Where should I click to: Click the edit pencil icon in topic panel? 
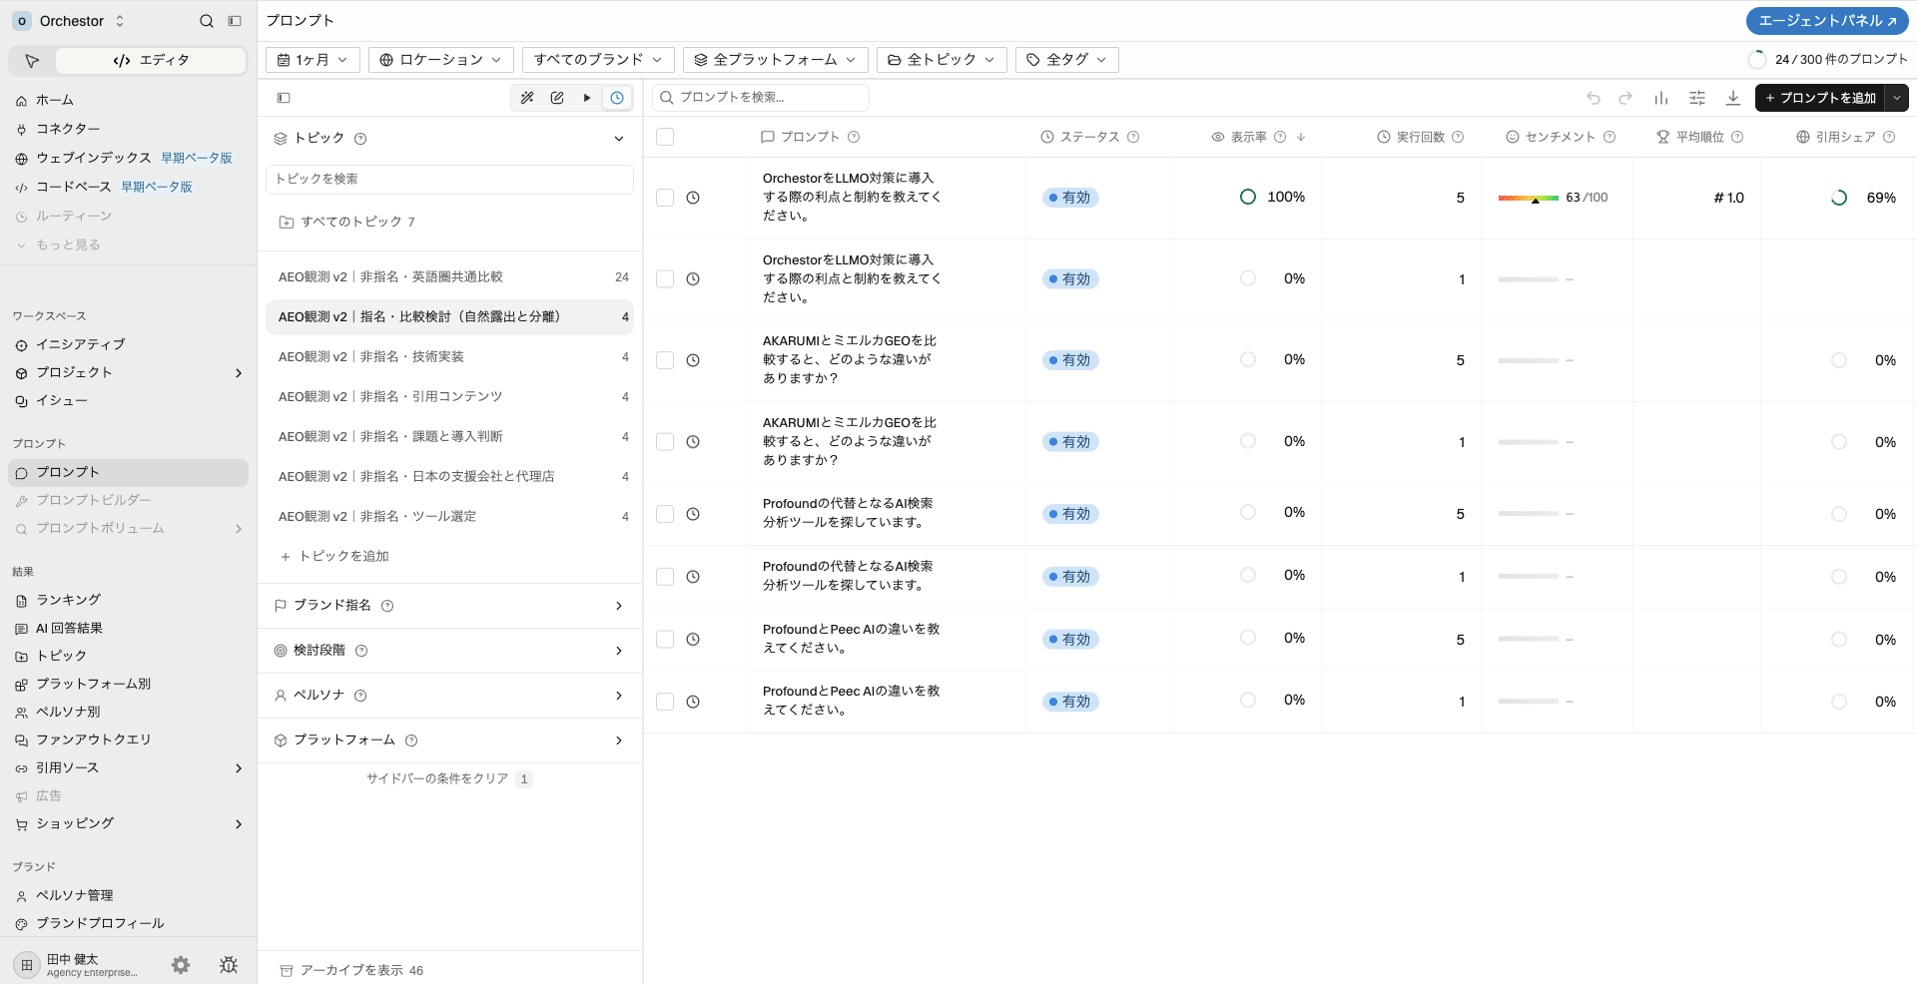coord(557,98)
